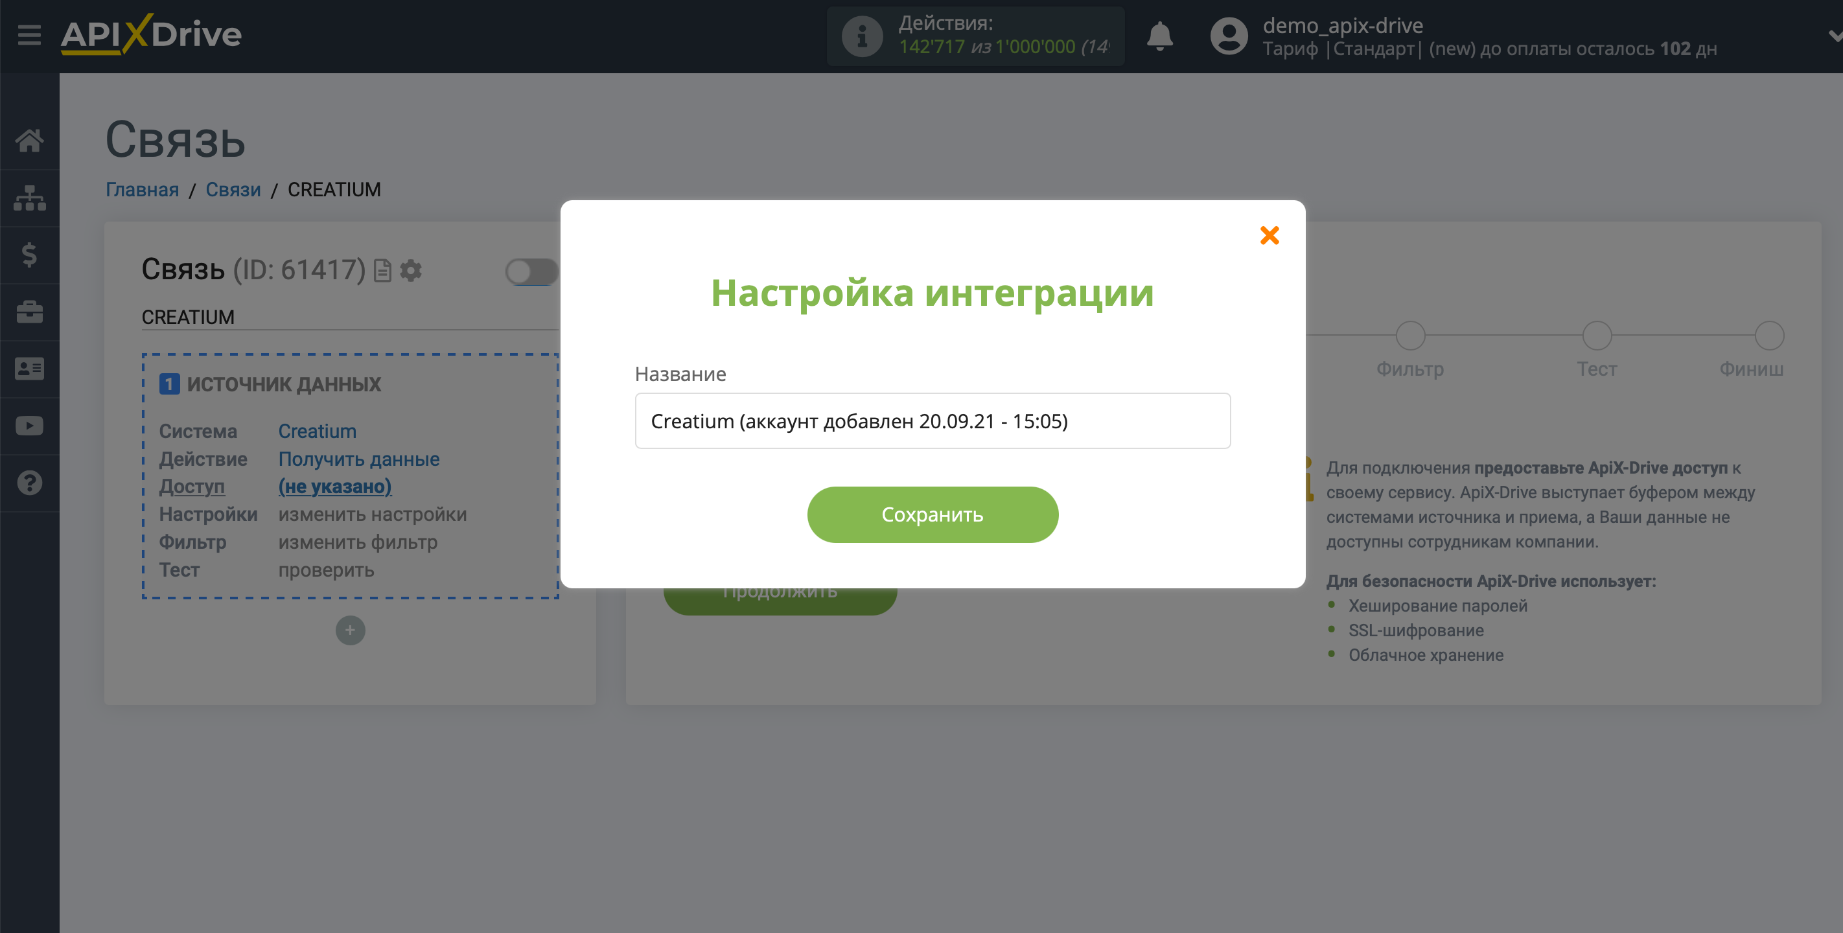
Task: Click the user profile avatar icon
Action: pyautogui.click(x=1229, y=36)
